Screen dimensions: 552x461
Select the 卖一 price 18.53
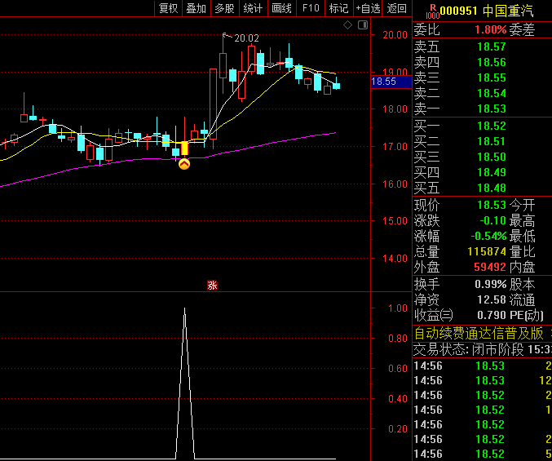492,109
